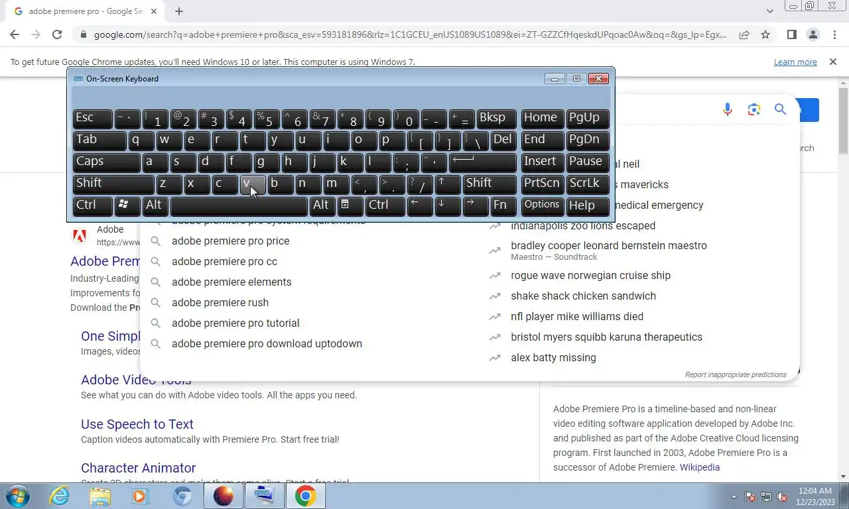Toggle the Caps lock key
The width and height of the screenshot is (849, 509).
(x=106, y=162)
